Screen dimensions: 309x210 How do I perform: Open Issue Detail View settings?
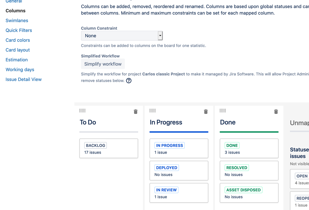[x=24, y=80]
